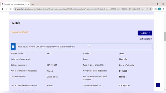
Task: Click the 'Identité' section heading
Action: pos(16,23)
